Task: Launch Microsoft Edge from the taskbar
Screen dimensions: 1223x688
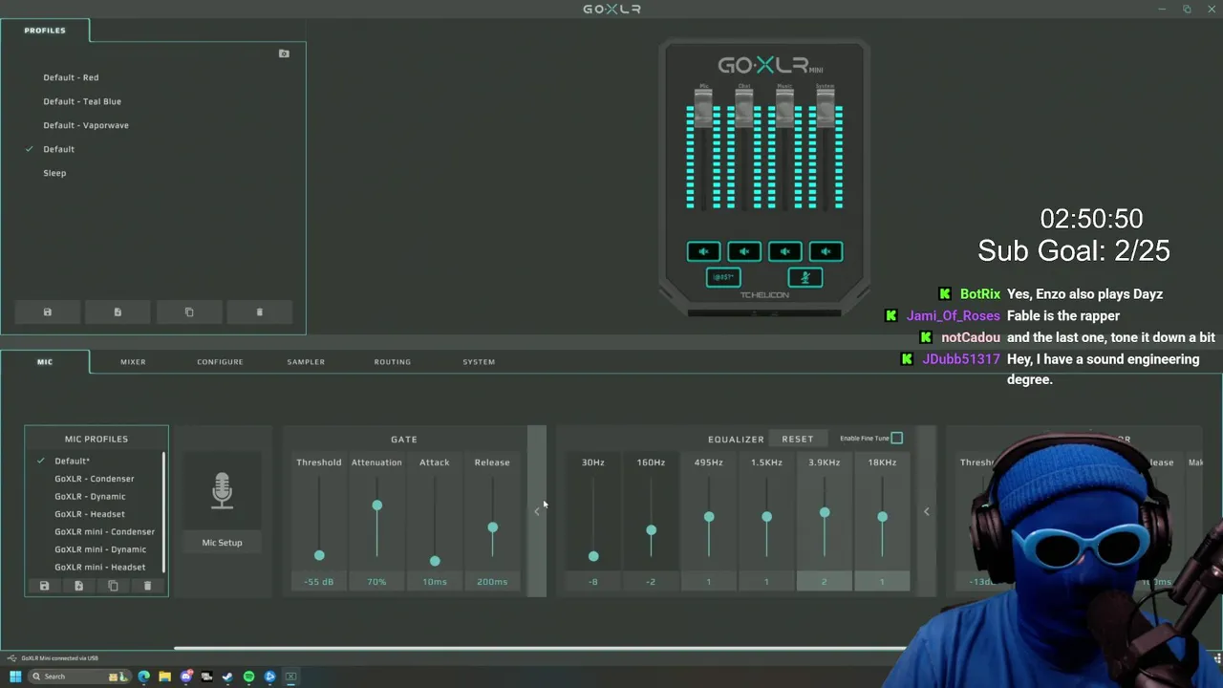Action: pos(143,677)
